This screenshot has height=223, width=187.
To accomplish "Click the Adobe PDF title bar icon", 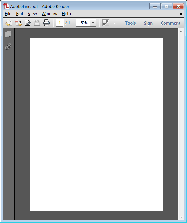I will [6, 6].
